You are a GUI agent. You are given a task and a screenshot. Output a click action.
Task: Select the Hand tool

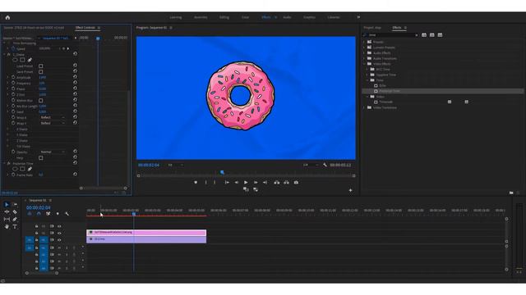pyautogui.click(x=7, y=226)
